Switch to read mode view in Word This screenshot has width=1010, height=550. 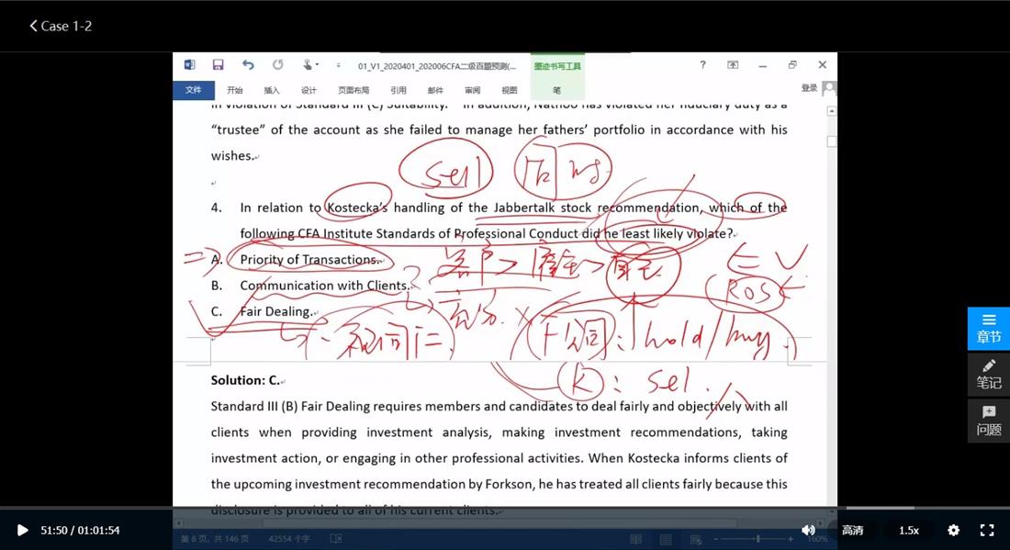[635, 539]
